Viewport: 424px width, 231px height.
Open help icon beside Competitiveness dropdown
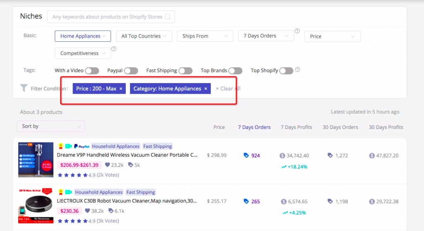[114, 49]
